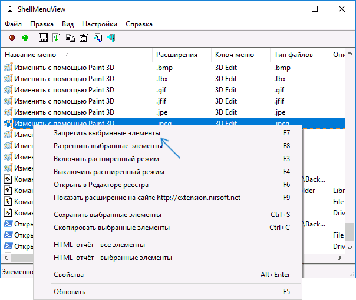Select the .bmp row's Paint 3D entry text

point(64,68)
